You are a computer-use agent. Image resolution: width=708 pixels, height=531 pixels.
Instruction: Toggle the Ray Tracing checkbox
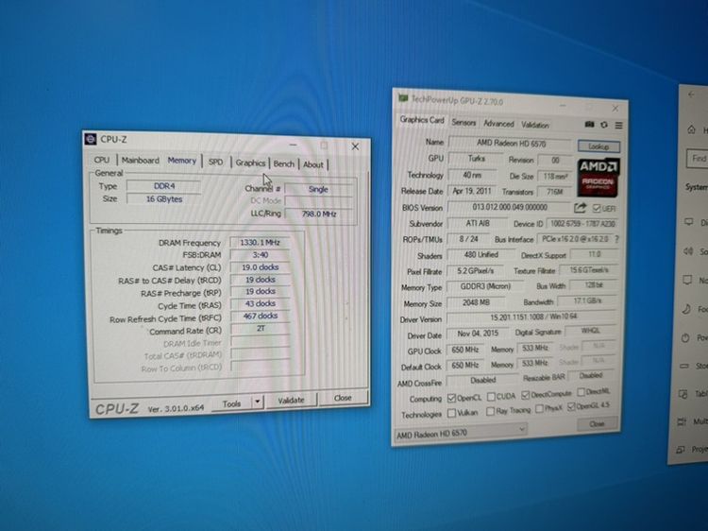point(490,411)
